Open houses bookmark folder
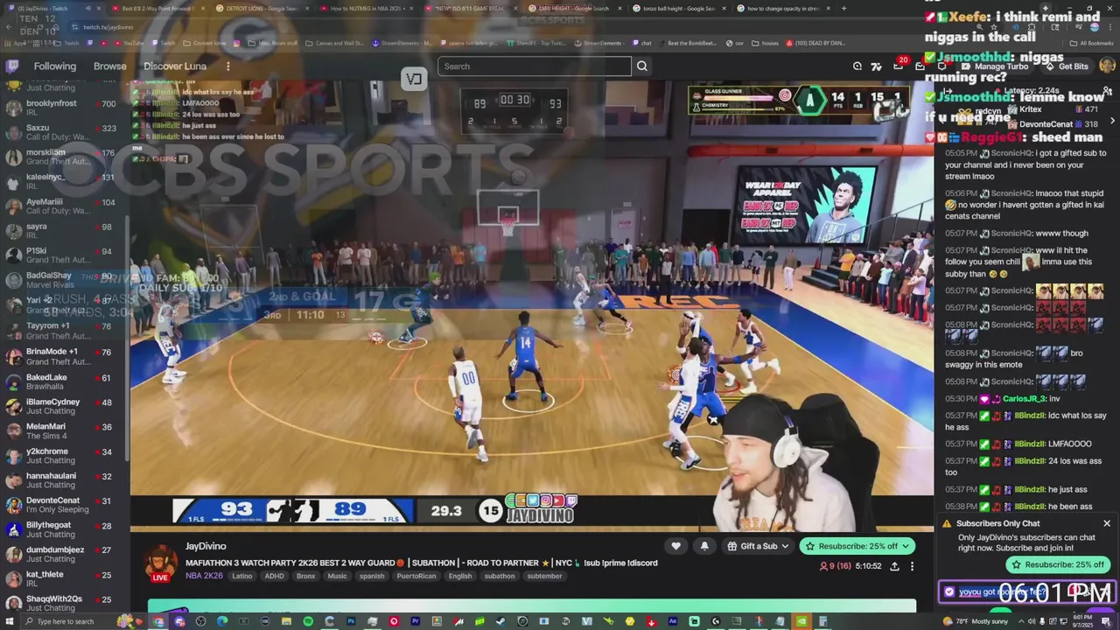This screenshot has width=1120, height=630. click(x=766, y=43)
